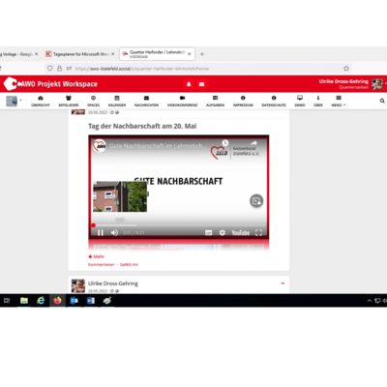
Task: Open the Impressum navigation item
Action: 243,101
